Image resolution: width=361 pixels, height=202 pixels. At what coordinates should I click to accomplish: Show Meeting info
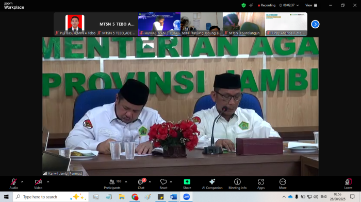(237, 184)
